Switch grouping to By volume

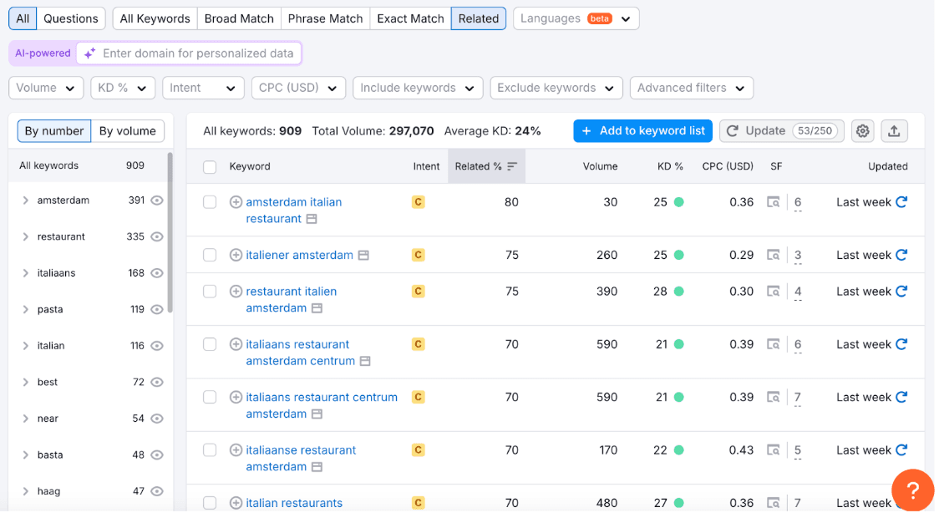pos(128,131)
